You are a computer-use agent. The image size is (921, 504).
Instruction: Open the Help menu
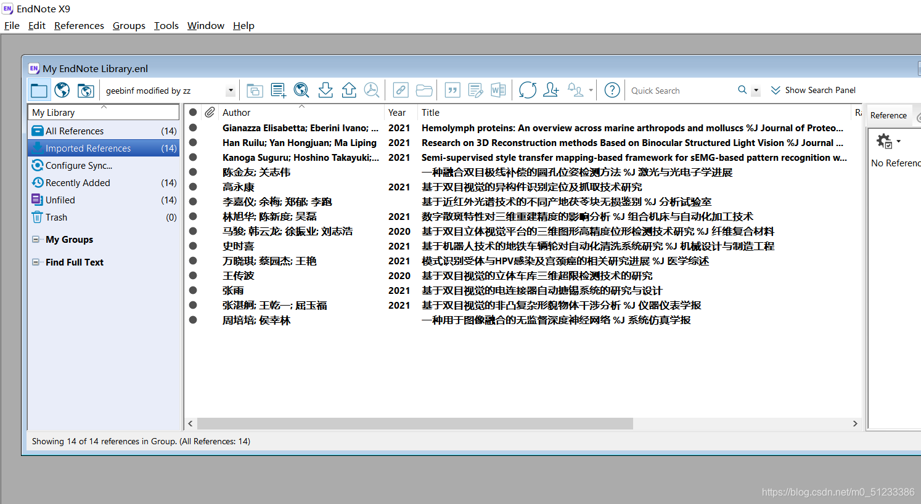tap(244, 25)
